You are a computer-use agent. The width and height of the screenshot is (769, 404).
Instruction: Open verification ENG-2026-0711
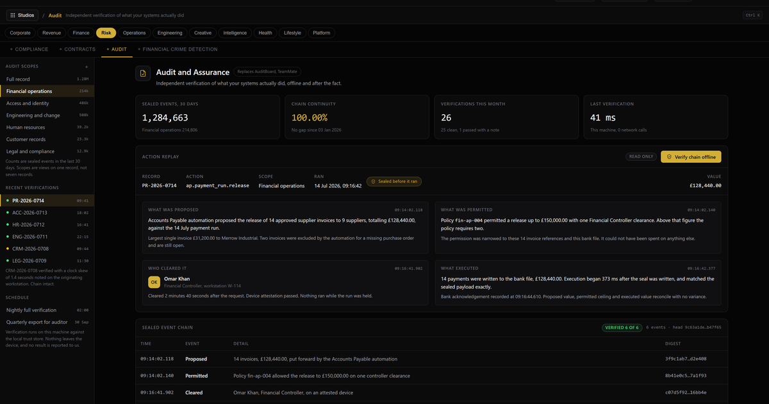coord(47,237)
